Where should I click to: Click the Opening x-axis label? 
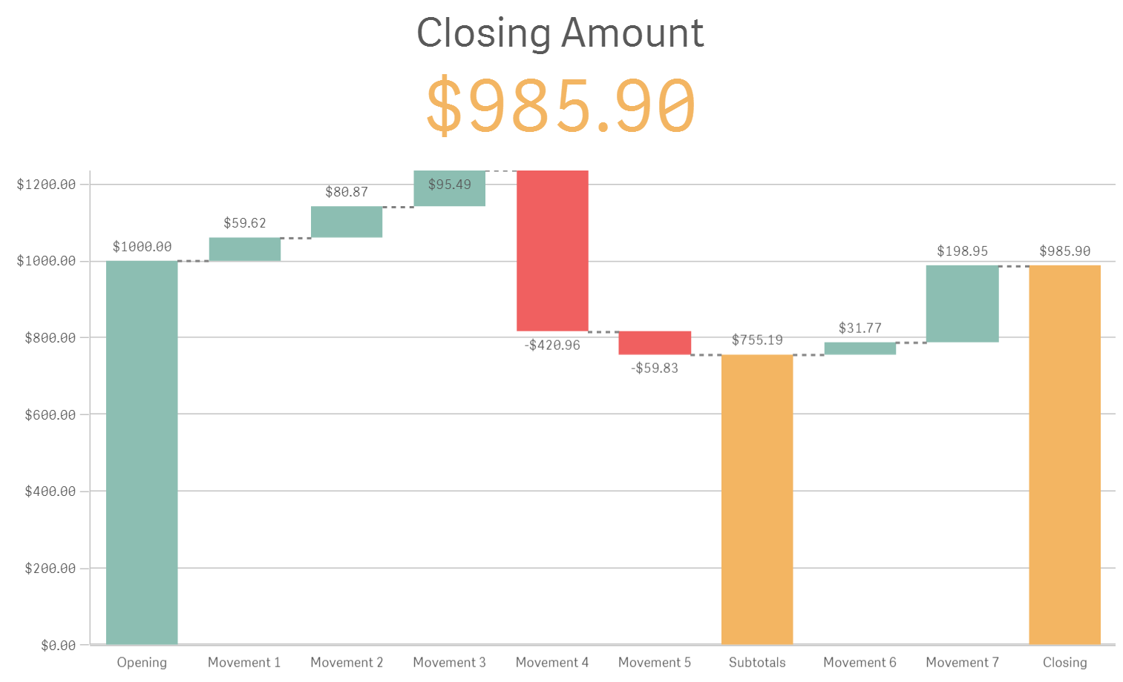(x=142, y=662)
